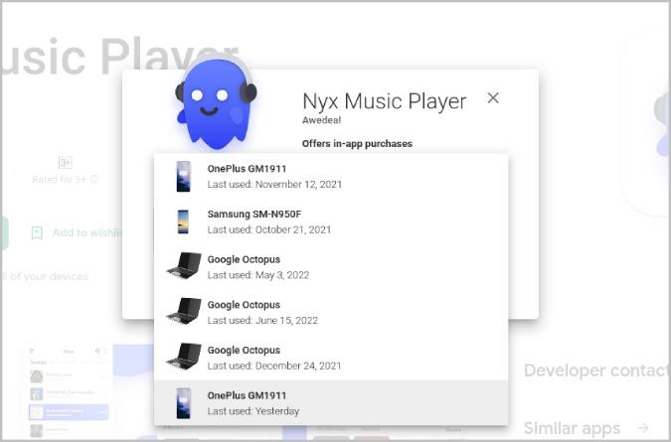
Task: Select OnePlus GM1911 last used Yesterday
Action: click(331, 402)
